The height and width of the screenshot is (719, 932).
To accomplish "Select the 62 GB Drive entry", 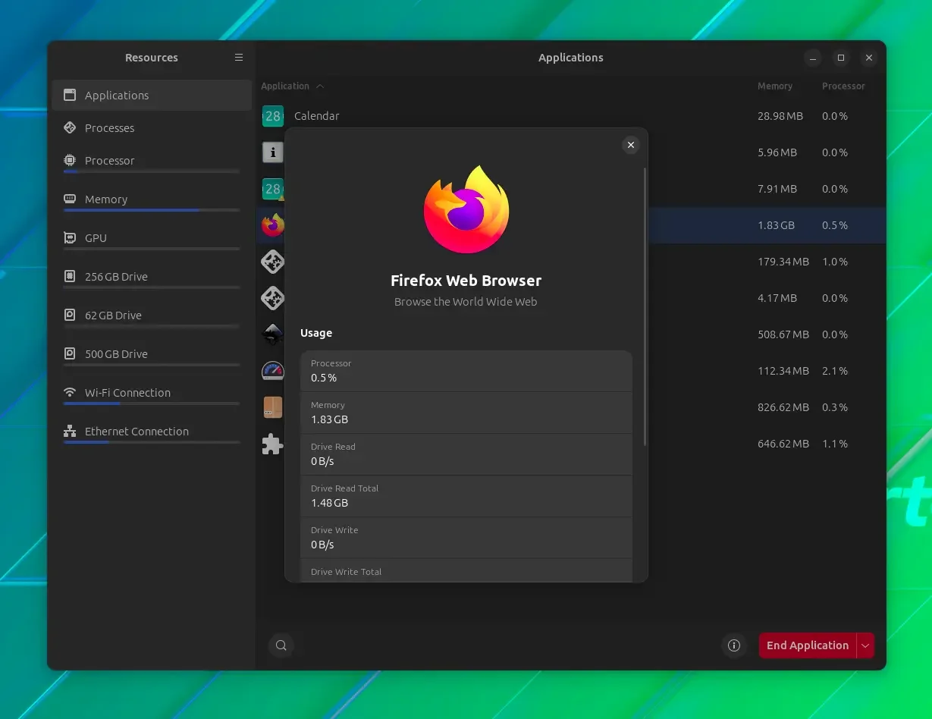I will point(152,318).
